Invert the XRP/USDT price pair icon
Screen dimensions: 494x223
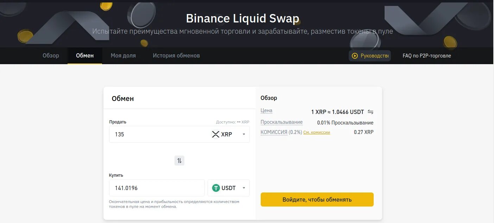370,112
